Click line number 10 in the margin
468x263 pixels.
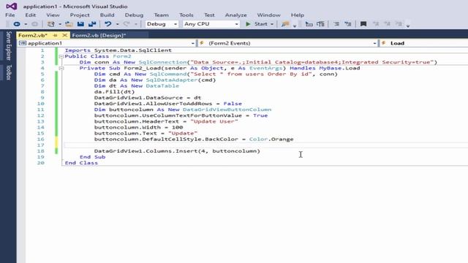(41, 104)
